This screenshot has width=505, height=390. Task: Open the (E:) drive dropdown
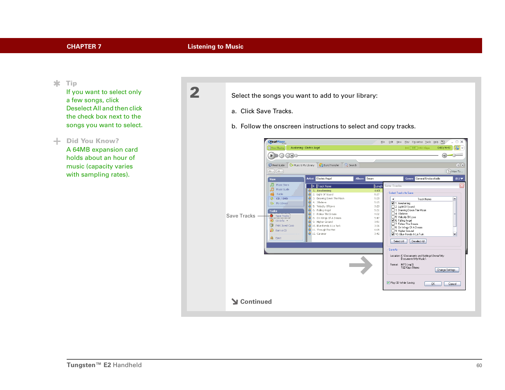point(459,179)
